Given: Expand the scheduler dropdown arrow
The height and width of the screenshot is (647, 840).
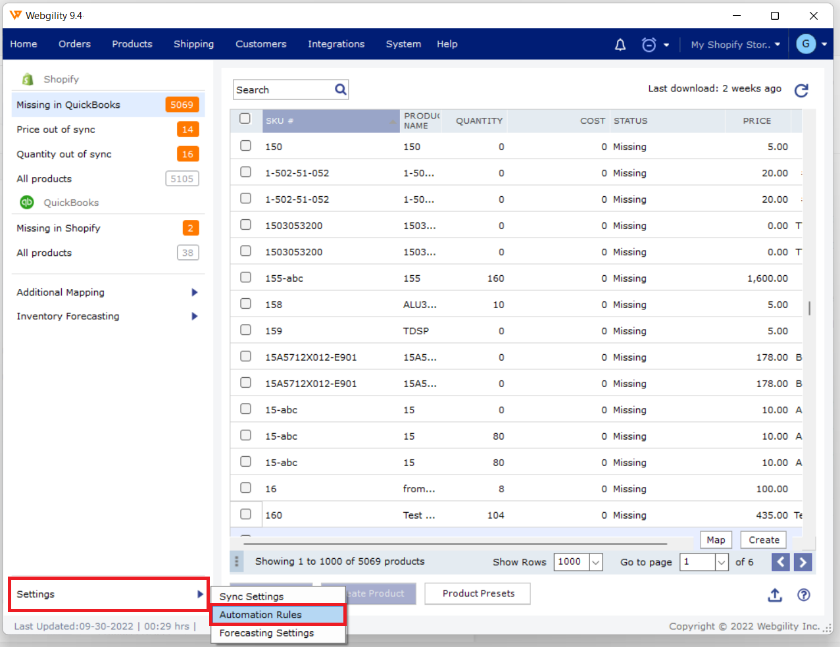Looking at the screenshot, I should coord(666,45).
